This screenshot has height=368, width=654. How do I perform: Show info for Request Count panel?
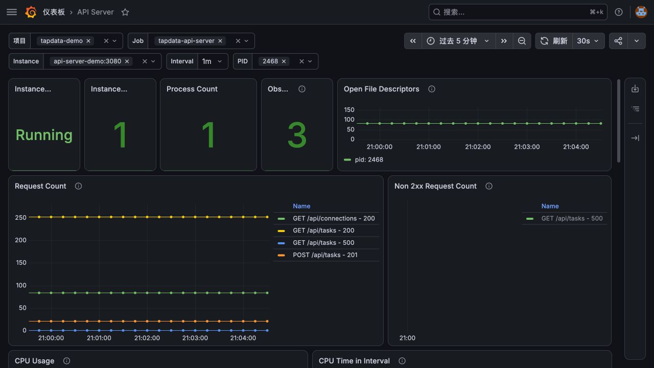(x=78, y=186)
